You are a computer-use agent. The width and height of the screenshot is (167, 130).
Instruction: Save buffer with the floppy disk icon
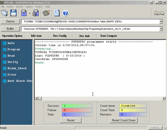pos(14,13)
